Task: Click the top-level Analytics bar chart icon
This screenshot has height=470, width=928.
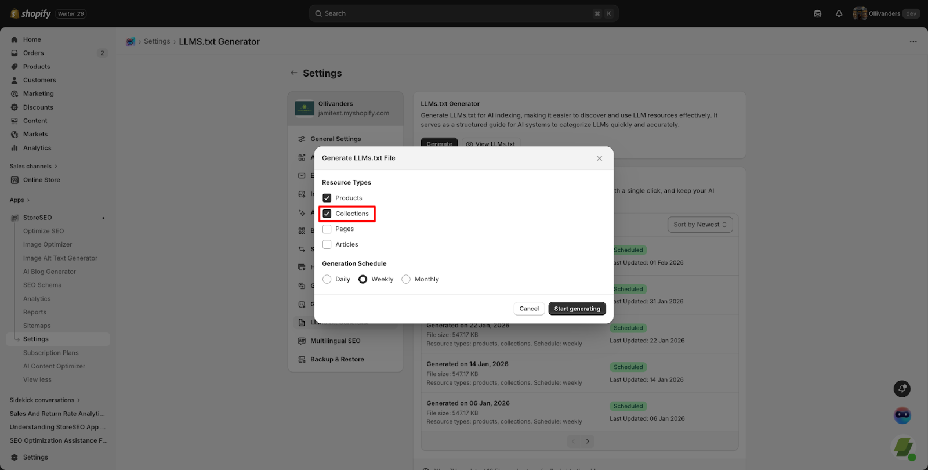Action: 14,148
